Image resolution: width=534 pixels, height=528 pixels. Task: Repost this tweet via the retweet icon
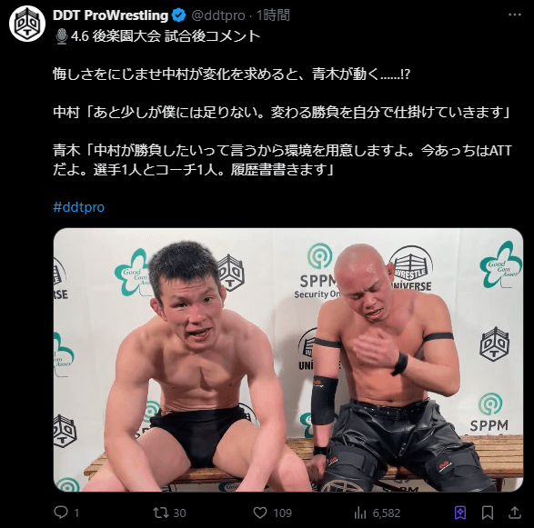tap(161, 513)
